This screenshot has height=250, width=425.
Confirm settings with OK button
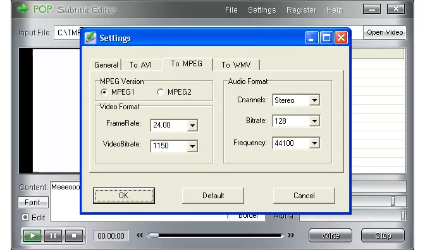pyautogui.click(x=124, y=196)
